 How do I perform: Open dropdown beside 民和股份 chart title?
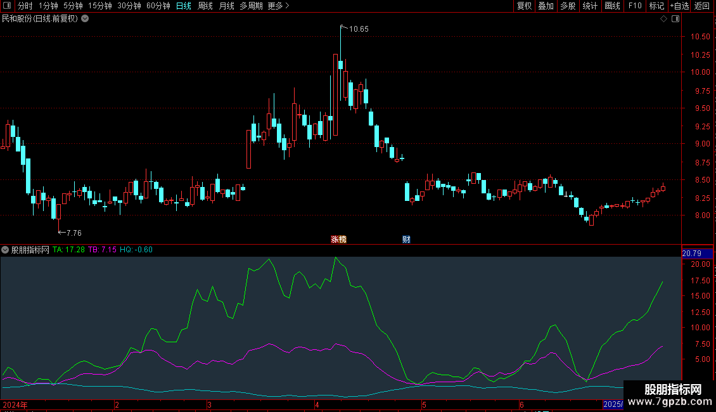coord(85,19)
